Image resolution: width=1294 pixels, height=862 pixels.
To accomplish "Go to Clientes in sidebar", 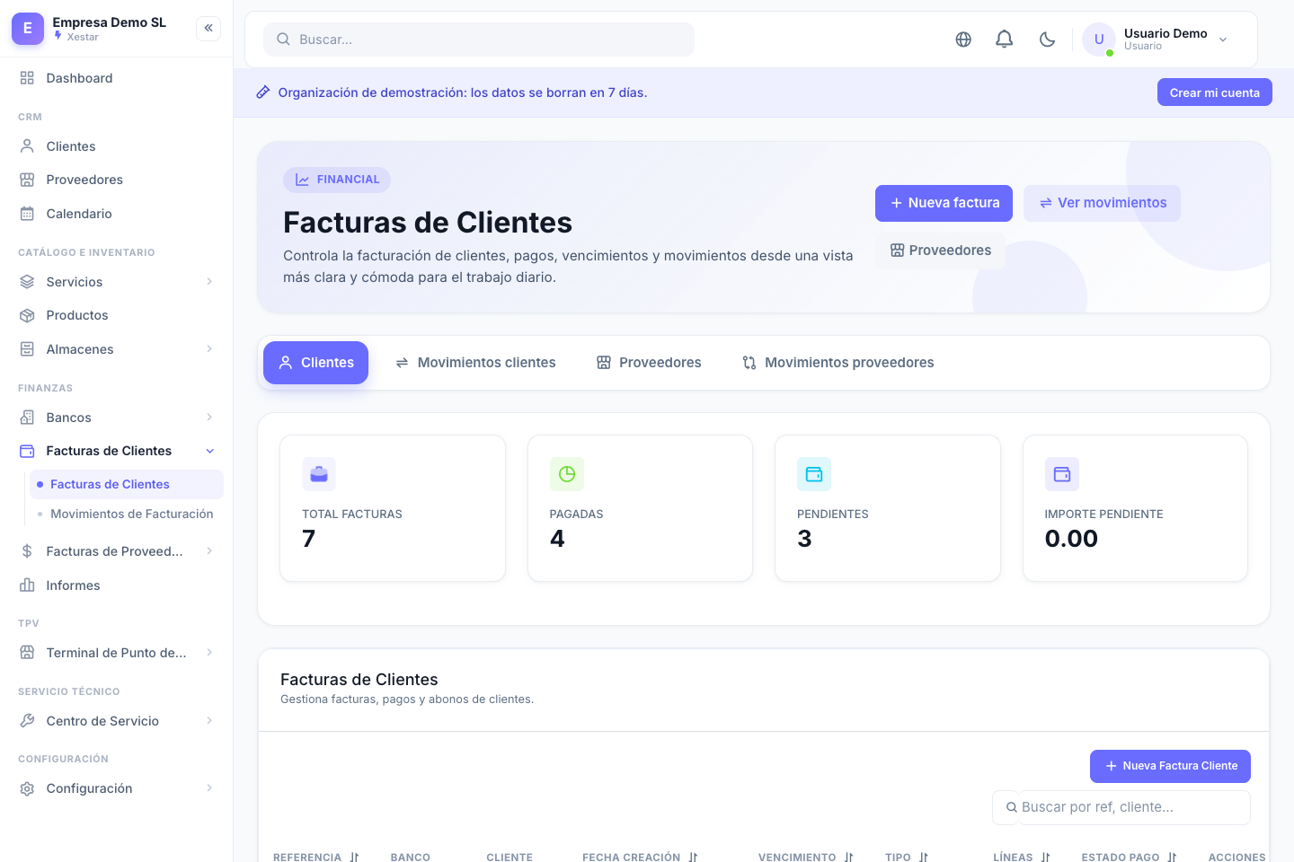I will click(117, 146).
